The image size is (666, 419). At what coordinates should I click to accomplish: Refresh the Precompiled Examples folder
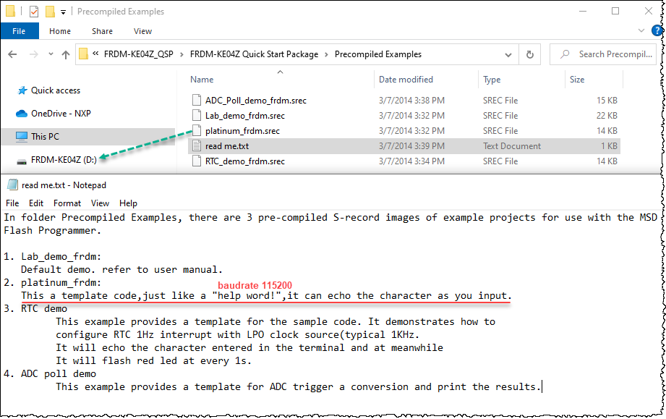coord(529,54)
